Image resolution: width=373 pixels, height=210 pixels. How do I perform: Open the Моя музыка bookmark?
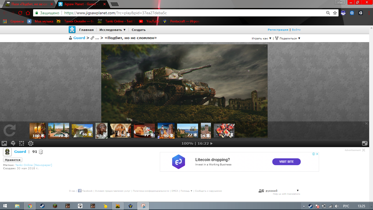point(40,21)
